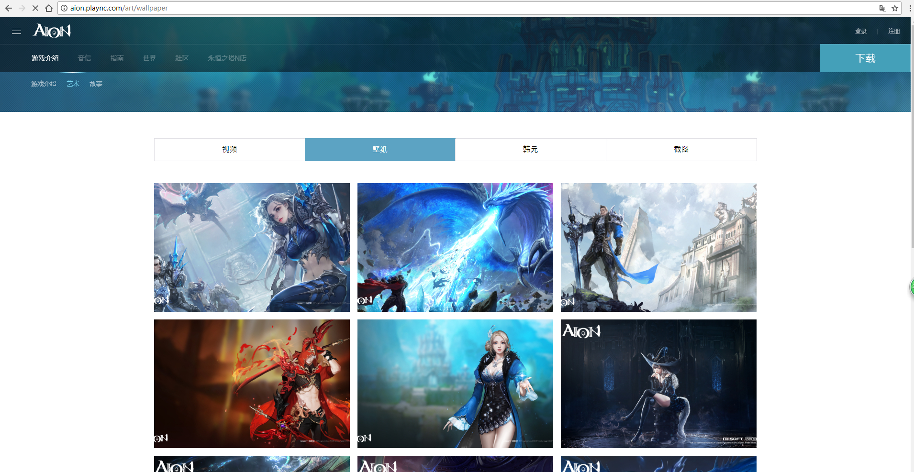Click the browser forward arrow

click(22, 8)
